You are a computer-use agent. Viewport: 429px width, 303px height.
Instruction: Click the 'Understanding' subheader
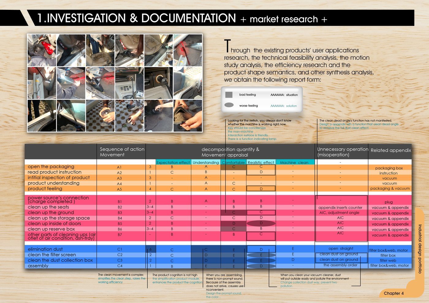coord(206,163)
